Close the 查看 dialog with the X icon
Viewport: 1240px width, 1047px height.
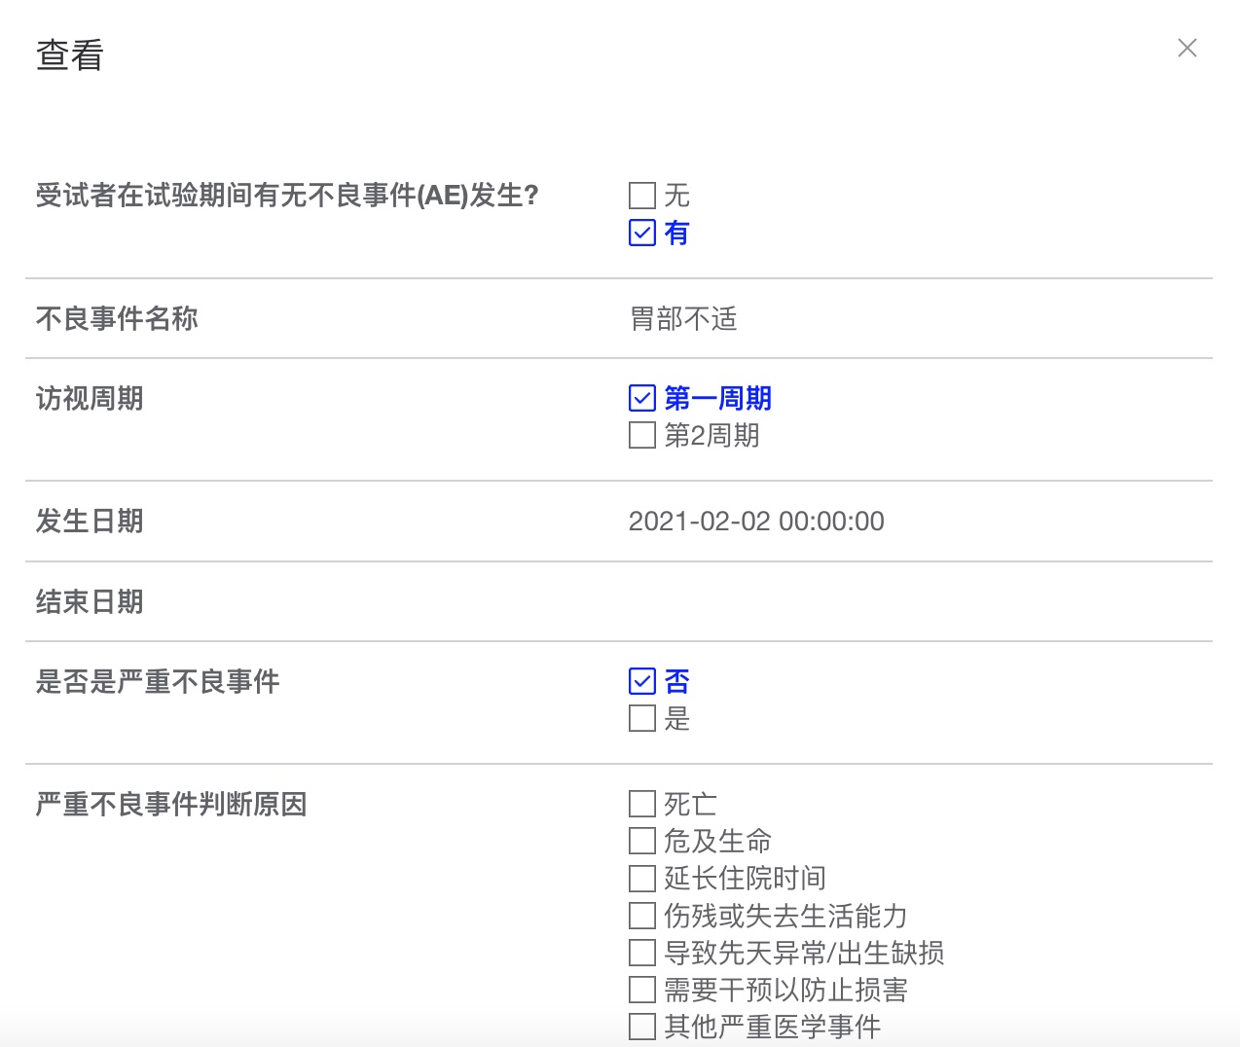[x=1186, y=49]
